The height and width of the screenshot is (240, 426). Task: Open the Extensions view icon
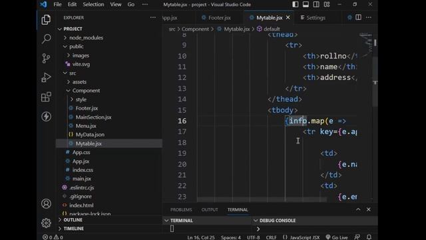coord(46,97)
